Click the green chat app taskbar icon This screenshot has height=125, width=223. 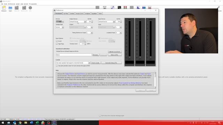(43, 123)
